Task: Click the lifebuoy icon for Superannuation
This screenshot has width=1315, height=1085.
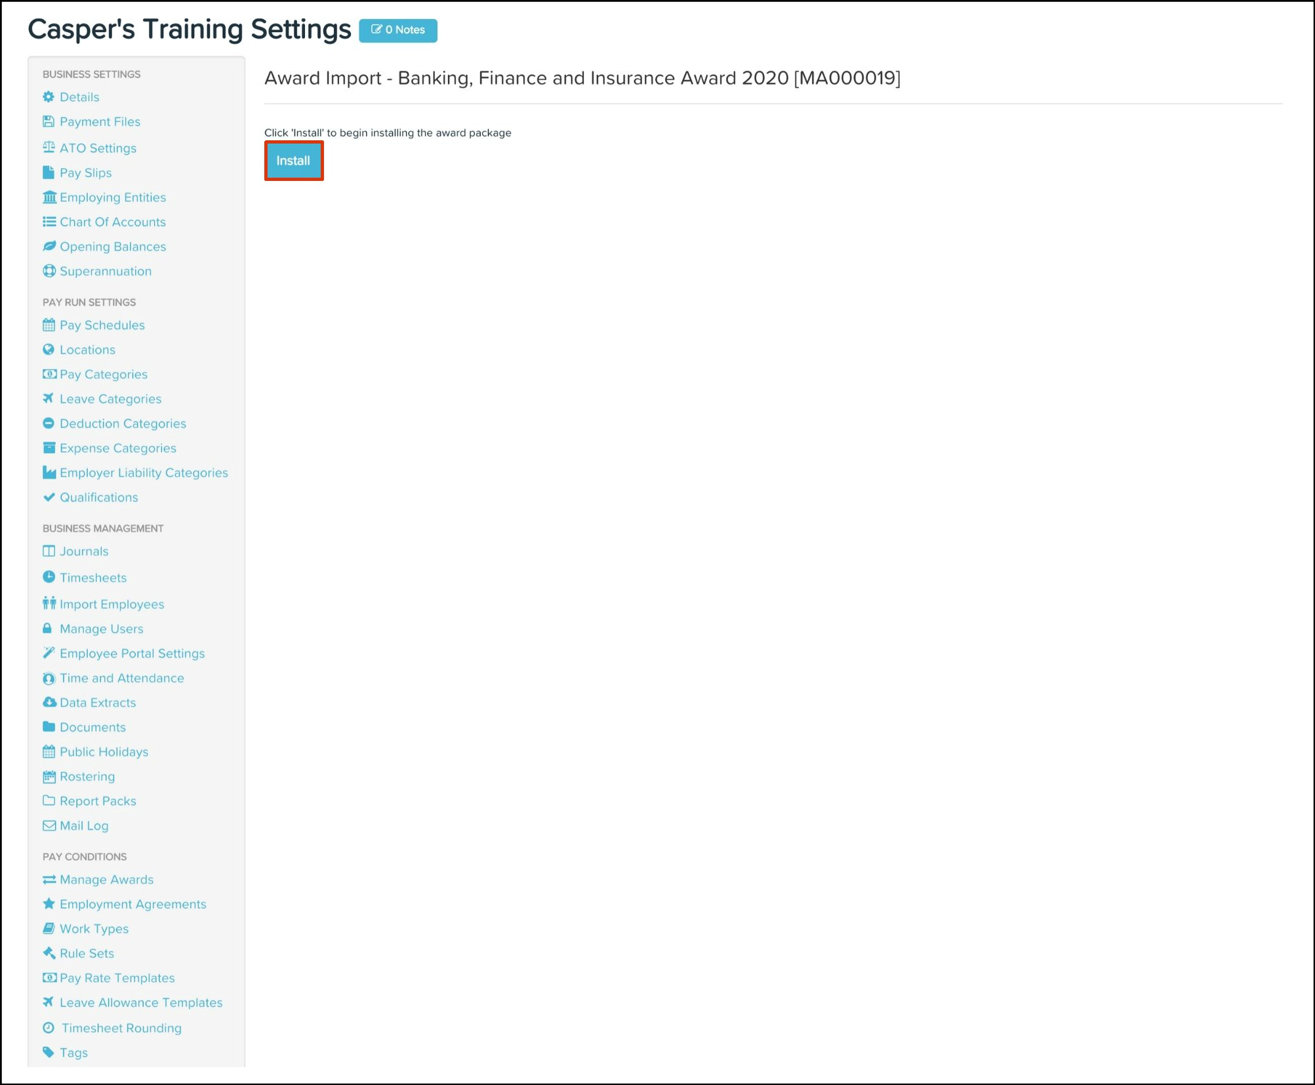Action: [x=49, y=271]
